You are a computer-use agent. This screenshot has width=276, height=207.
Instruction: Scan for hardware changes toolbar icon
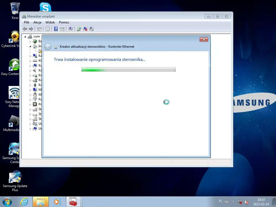(71, 29)
